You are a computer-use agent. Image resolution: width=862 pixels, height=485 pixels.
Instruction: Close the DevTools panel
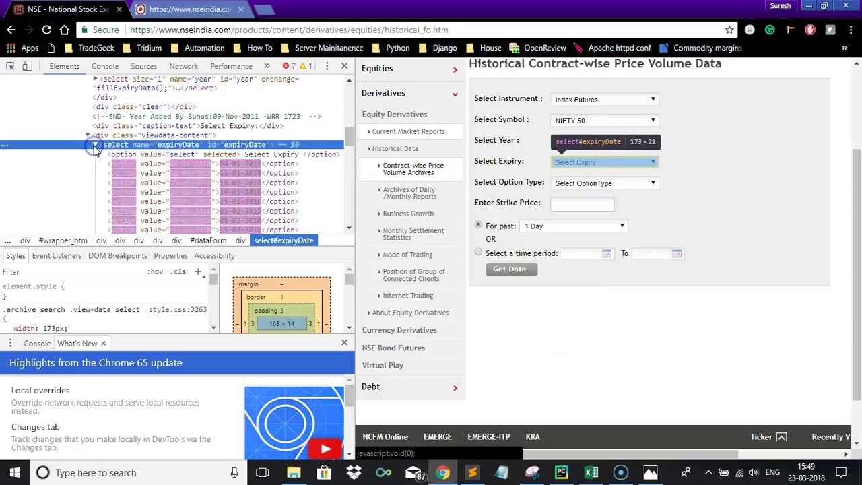pyautogui.click(x=344, y=66)
